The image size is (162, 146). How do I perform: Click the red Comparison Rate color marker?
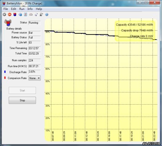pos(5,78)
